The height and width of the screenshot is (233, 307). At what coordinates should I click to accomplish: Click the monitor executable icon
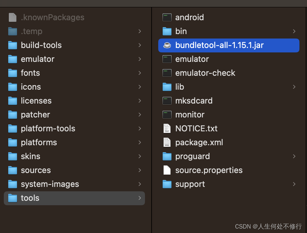click(x=167, y=115)
